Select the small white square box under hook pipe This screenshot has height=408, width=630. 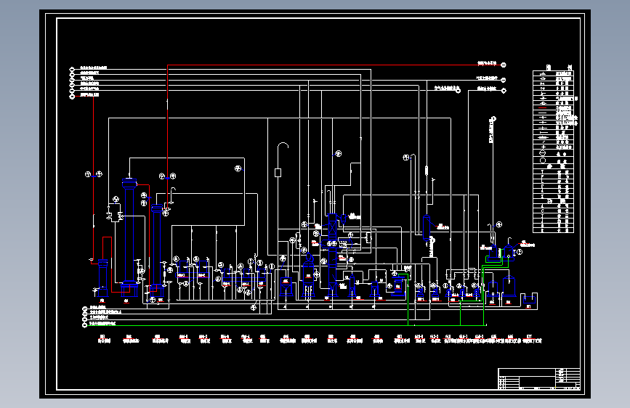(278, 173)
